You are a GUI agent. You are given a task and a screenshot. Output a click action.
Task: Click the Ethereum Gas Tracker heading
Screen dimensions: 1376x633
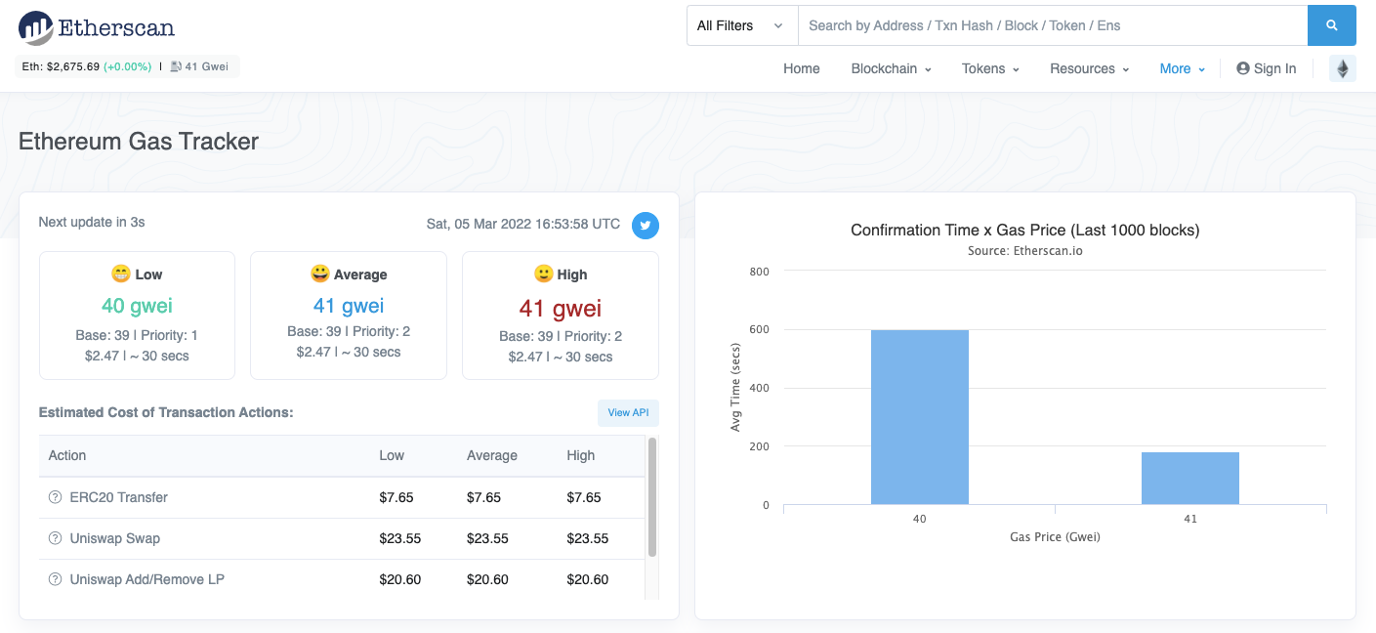[139, 142]
